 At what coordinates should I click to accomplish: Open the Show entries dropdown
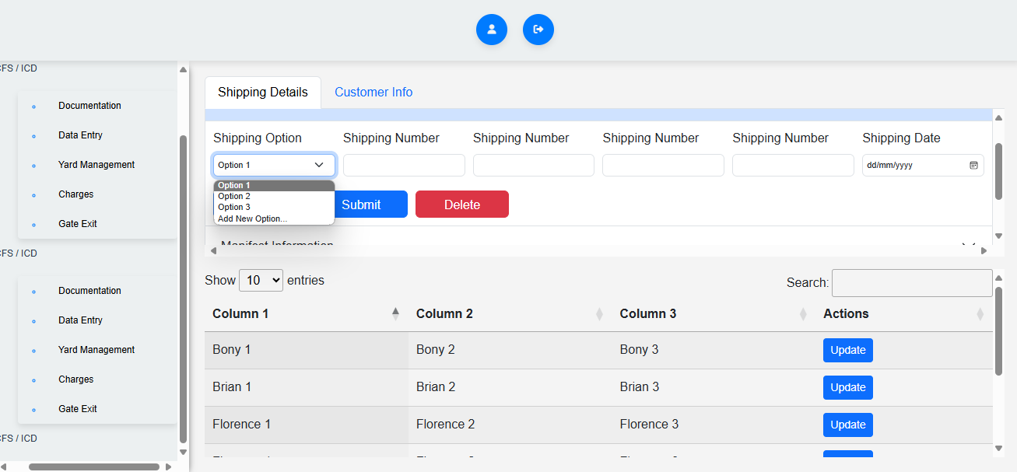click(x=261, y=280)
